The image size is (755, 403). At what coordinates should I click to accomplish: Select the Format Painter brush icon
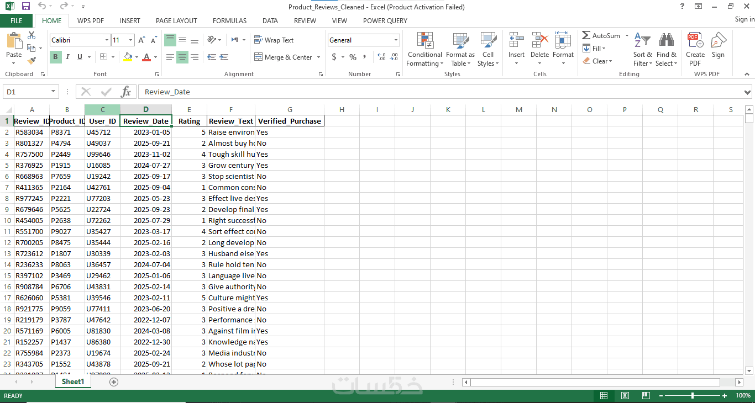(32, 61)
